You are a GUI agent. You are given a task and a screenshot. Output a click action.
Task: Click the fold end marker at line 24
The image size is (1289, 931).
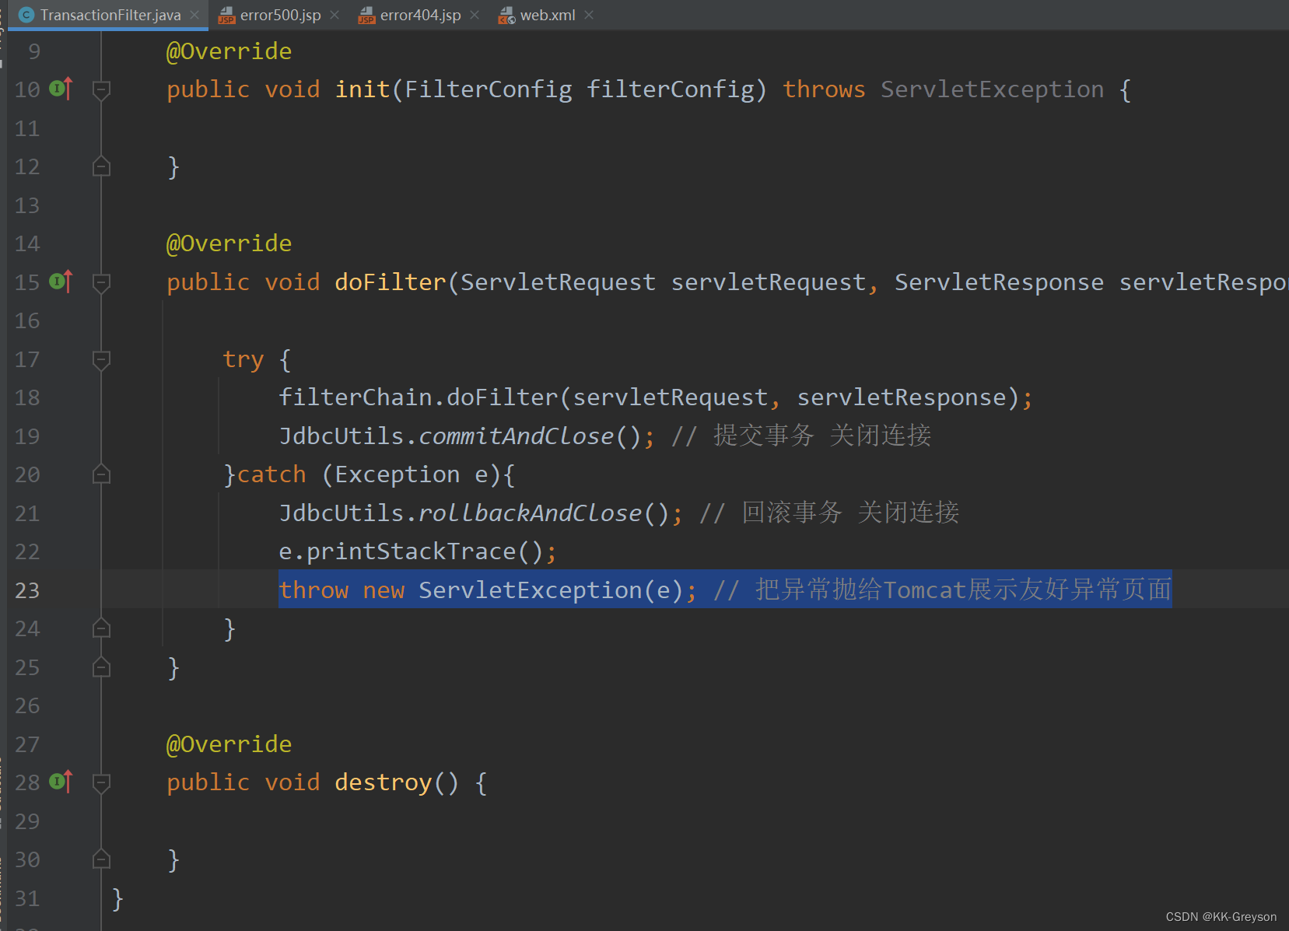(x=101, y=628)
